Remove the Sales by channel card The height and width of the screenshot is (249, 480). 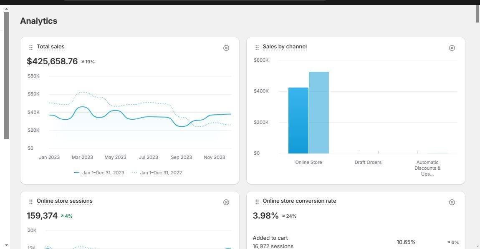(452, 48)
